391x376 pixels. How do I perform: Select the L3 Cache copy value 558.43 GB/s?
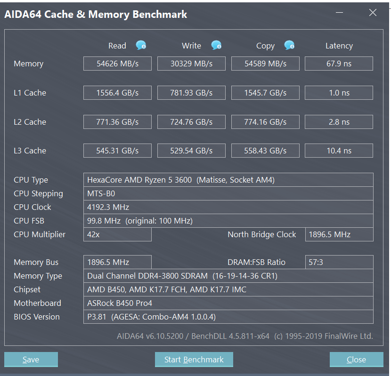265,151
